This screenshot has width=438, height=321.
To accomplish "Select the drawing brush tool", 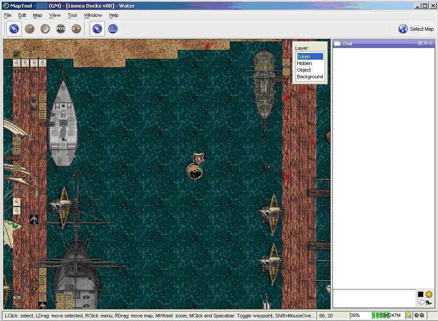I will click(x=30, y=29).
